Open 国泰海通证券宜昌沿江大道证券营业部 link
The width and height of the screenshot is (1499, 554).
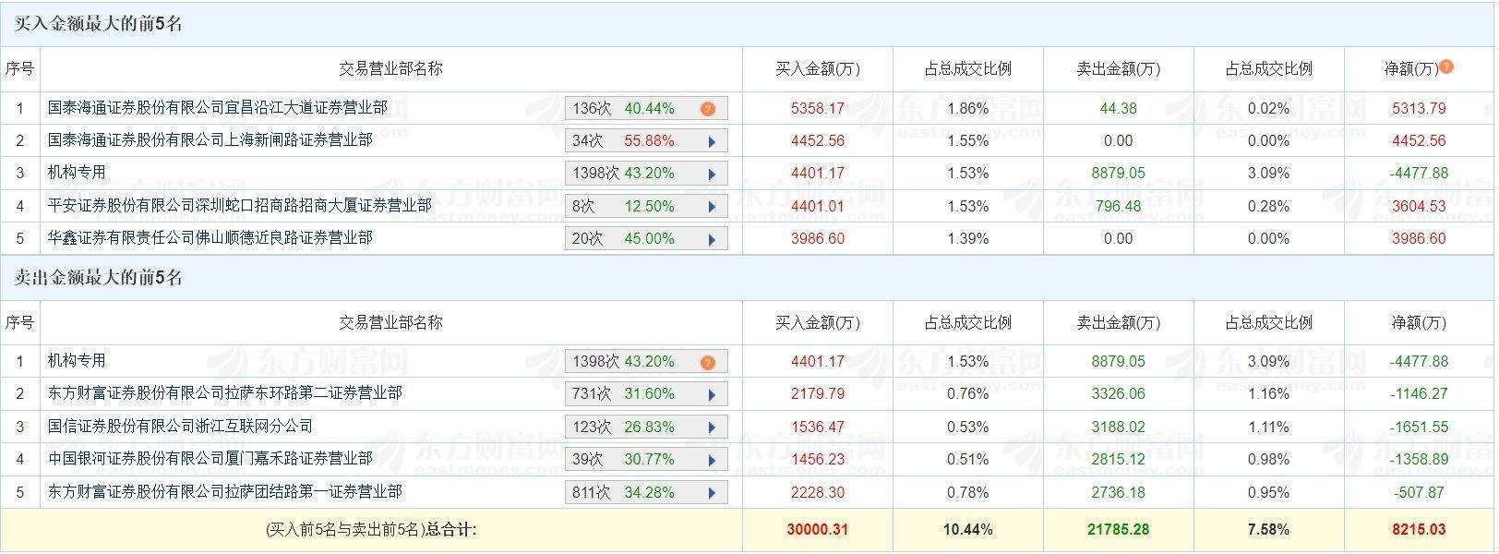tap(218, 108)
